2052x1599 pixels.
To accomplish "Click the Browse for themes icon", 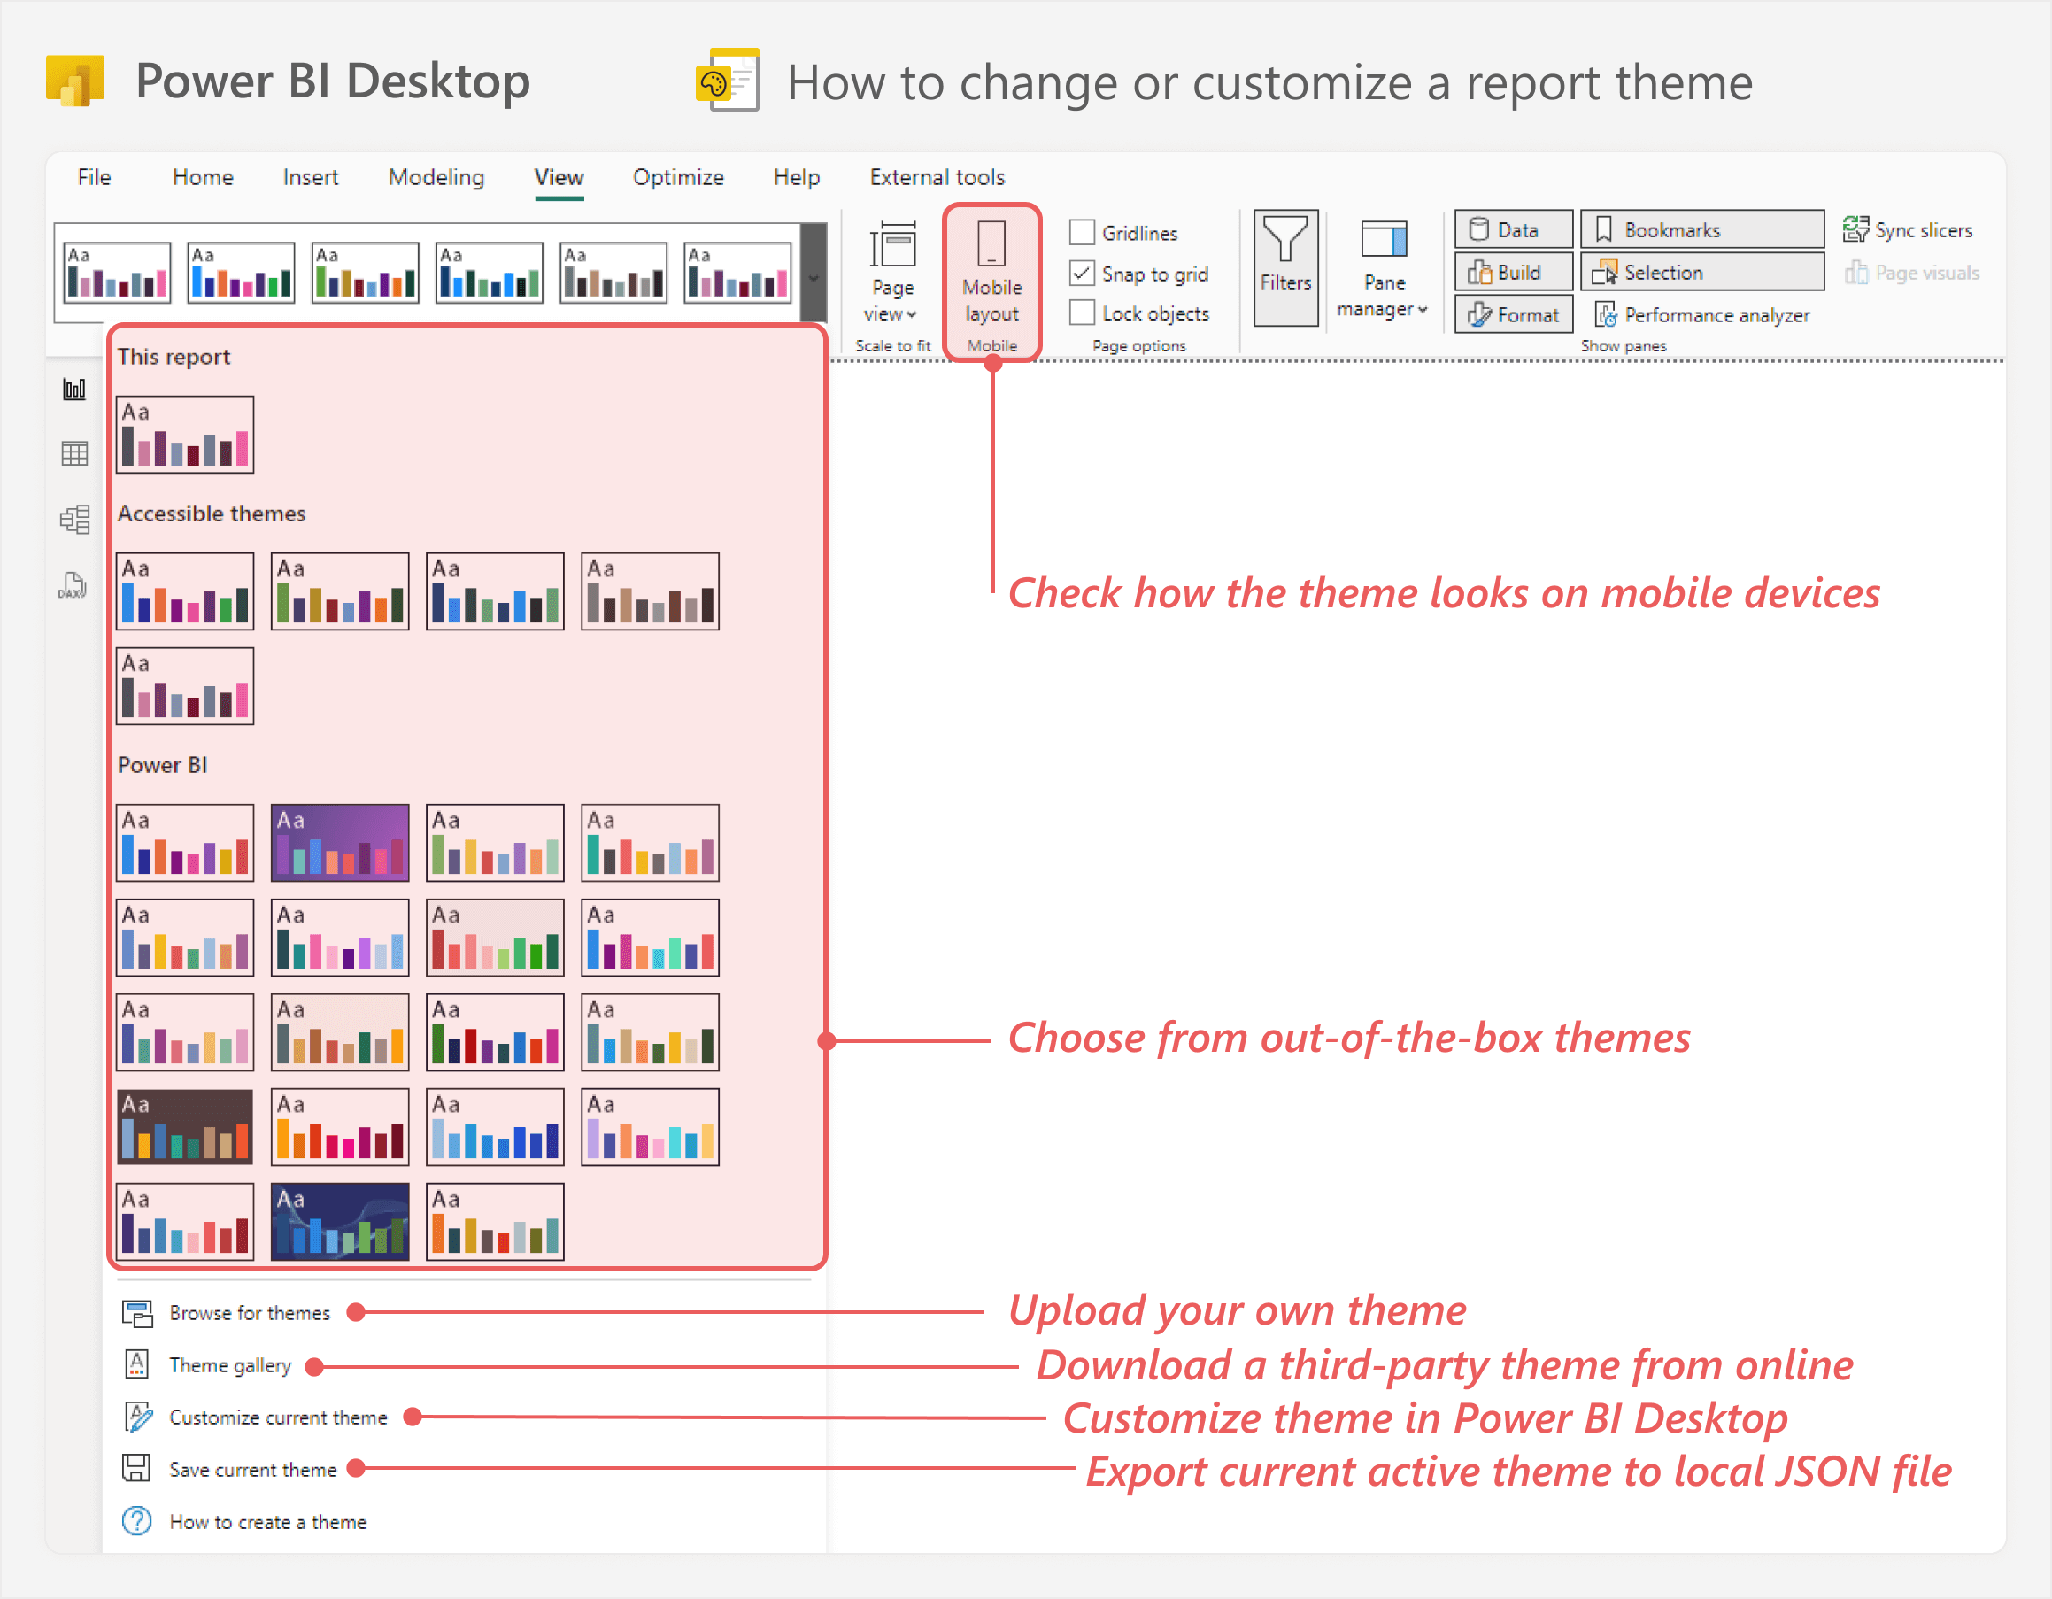I will tap(137, 1313).
